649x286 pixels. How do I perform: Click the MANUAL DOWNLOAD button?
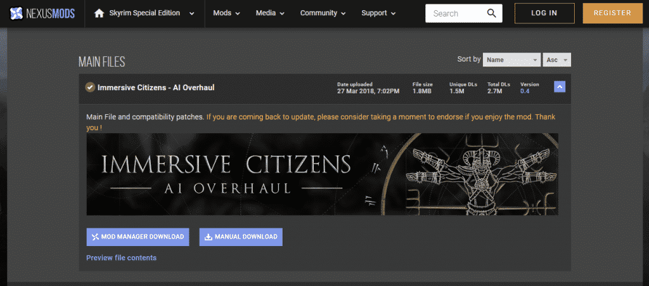pos(241,237)
